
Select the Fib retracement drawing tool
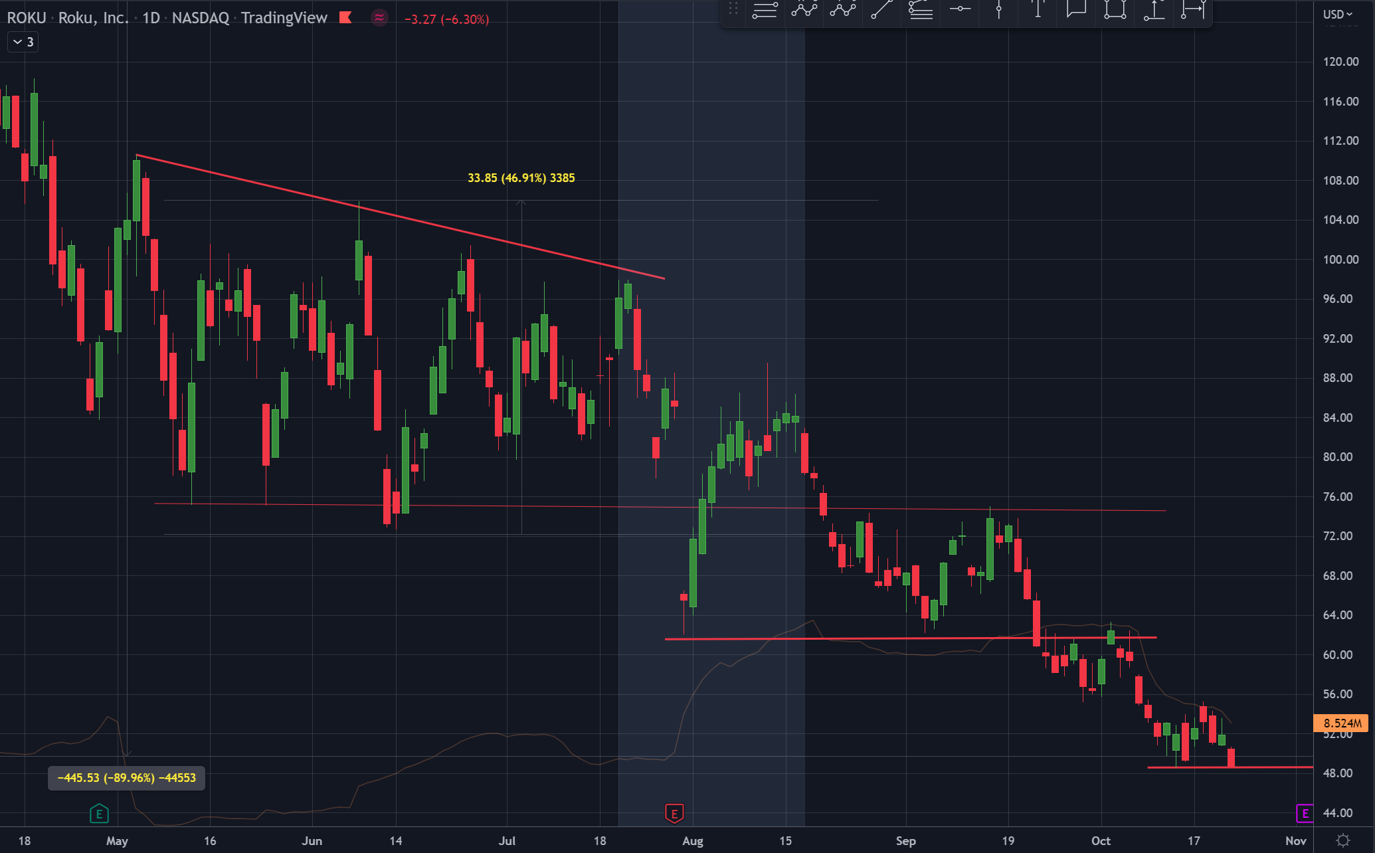tap(765, 10)
